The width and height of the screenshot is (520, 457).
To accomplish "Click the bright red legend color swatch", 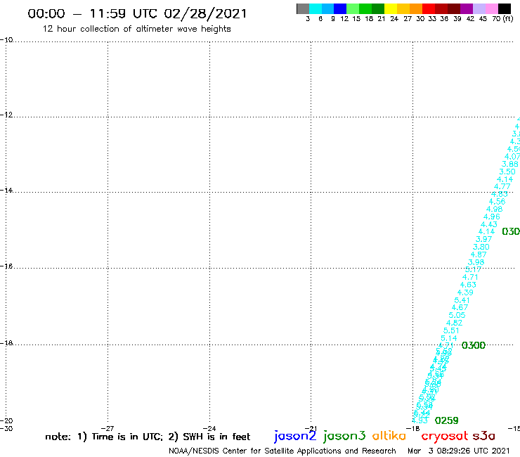I will pos(429,9).
